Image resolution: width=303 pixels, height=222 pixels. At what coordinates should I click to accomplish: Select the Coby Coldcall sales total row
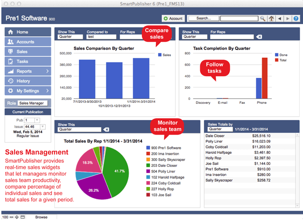point(250,147)
